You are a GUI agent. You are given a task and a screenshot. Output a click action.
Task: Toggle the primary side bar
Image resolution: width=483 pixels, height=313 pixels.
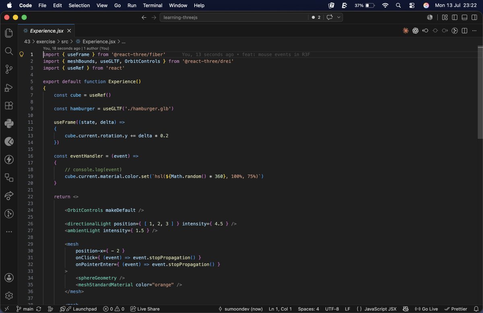(454, 17)
